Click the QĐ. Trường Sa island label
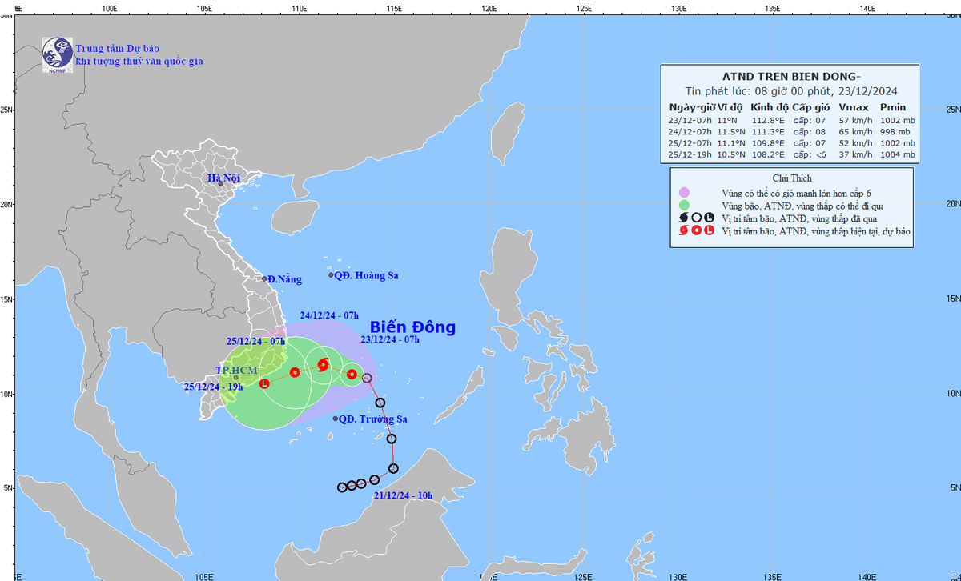This screenshot has height=581, width=961. coord(372,419)
